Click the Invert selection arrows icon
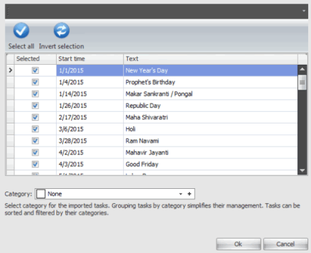Screen dimensions: 311x253 [62, 30]
